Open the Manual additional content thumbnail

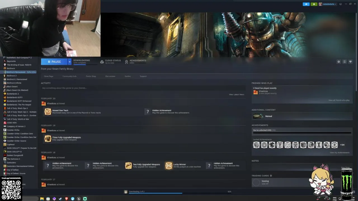pos(258,116)
